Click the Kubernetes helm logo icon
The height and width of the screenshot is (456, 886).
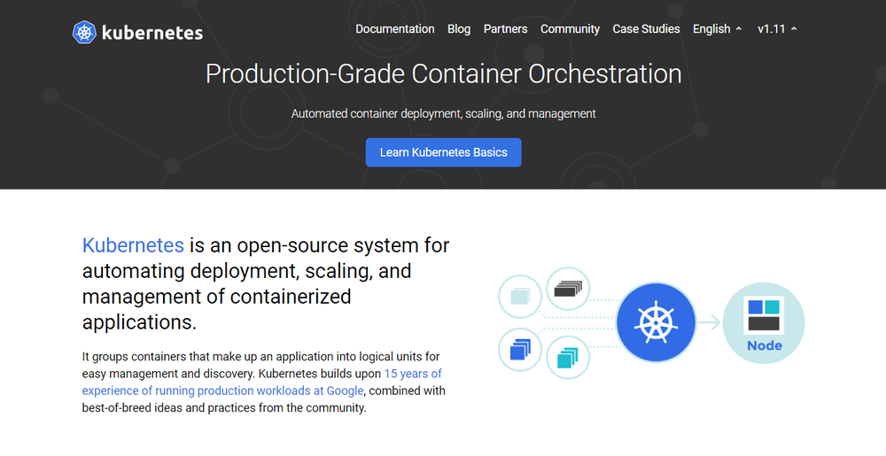[85, 33]
